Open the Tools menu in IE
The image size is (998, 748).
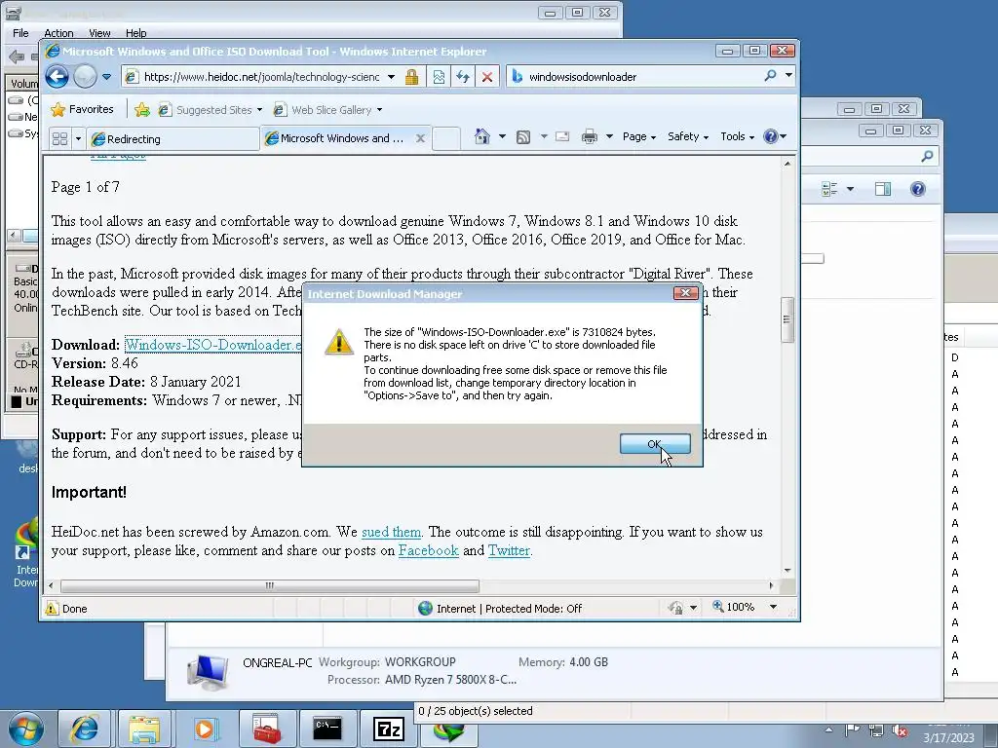[x=737, y=136]
